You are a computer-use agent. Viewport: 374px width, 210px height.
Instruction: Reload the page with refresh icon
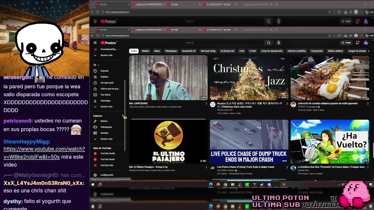click(x=98, y=36)
